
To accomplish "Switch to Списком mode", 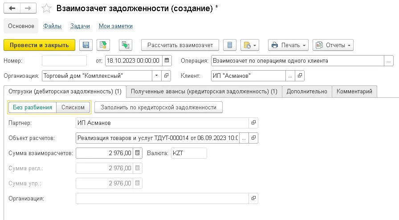I will tap(73, 107).
